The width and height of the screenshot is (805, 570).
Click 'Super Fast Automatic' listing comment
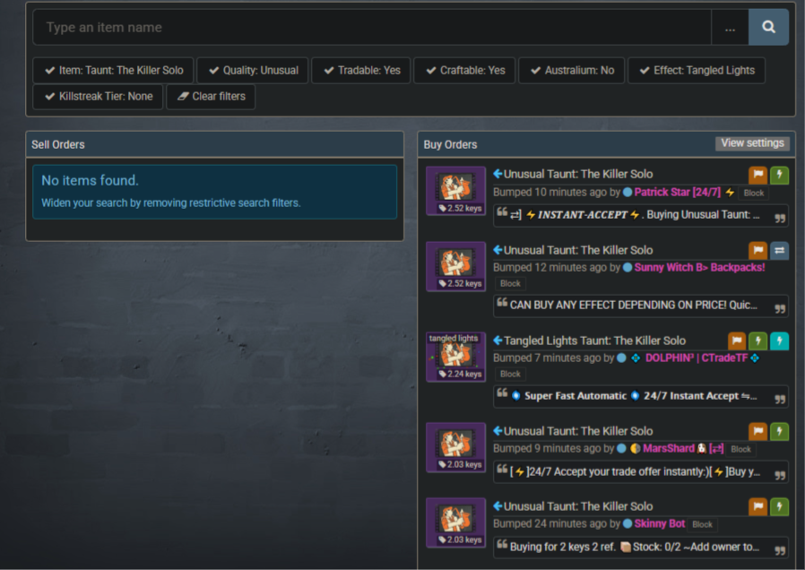pos(641,396)
